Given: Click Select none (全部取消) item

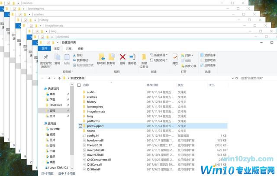Looking at the screenshot, I should point(208,60).
